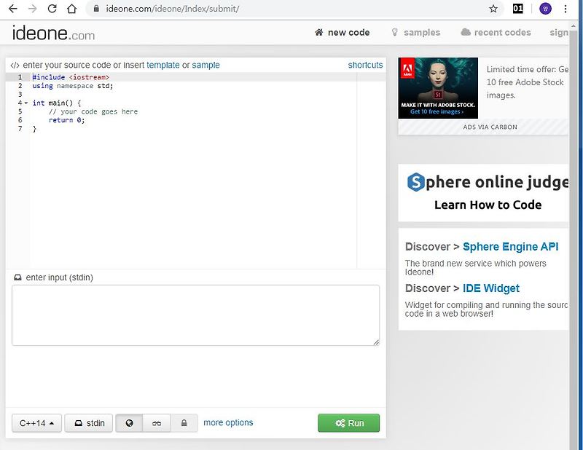583x450 pixels.
Task: Open the purple profile avatar
Action: pyautogui.click(x=545, y=9)
